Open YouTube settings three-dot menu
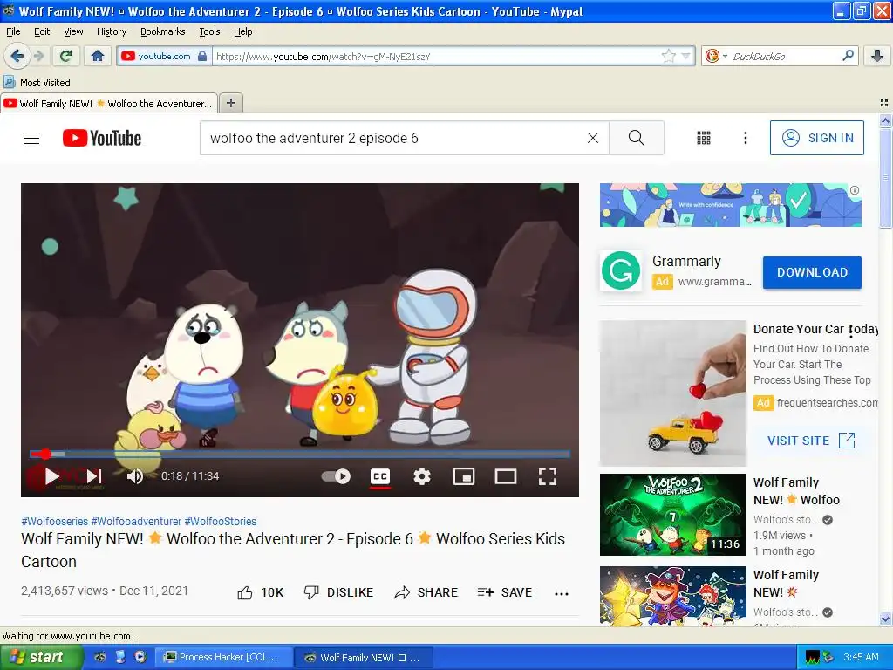Image resolution: width=893 pixels, height=670 pixels. point(745,138)
